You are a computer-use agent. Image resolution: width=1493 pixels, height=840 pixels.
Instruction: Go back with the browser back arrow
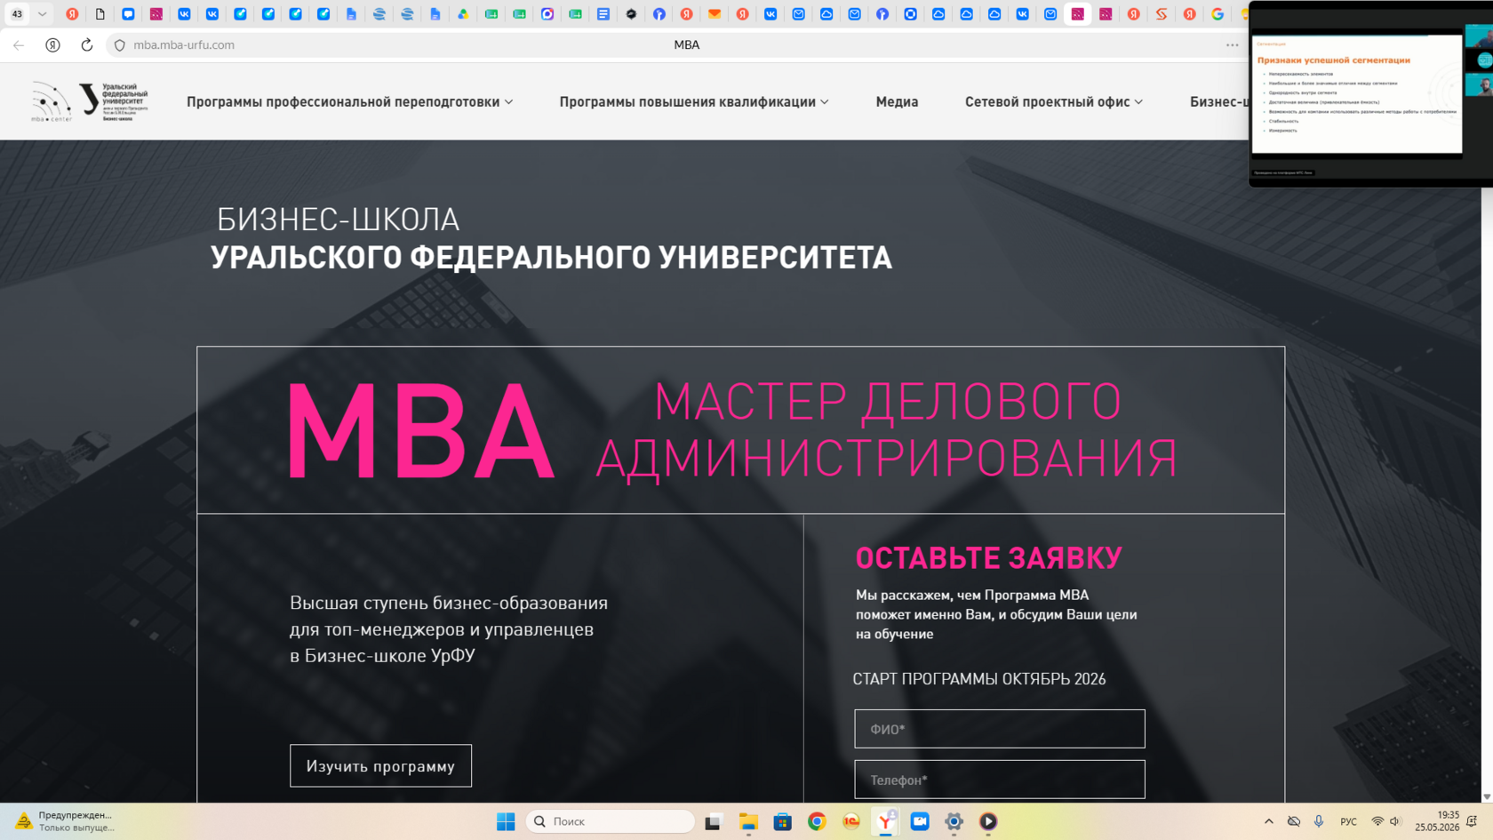point(19,45)
